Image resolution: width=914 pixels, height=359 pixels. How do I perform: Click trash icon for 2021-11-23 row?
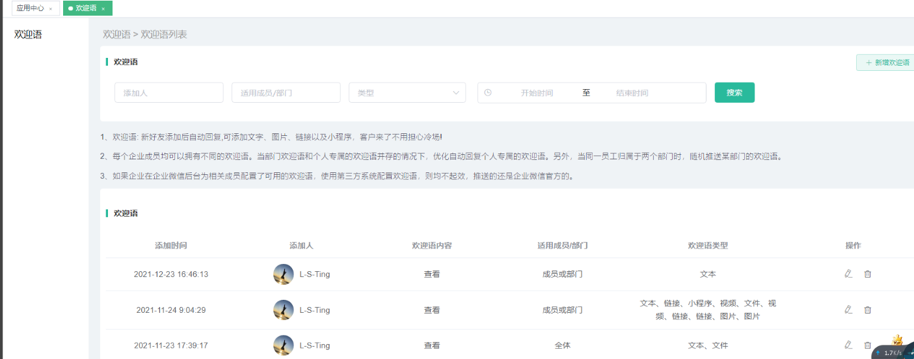[x=867, y=345]
